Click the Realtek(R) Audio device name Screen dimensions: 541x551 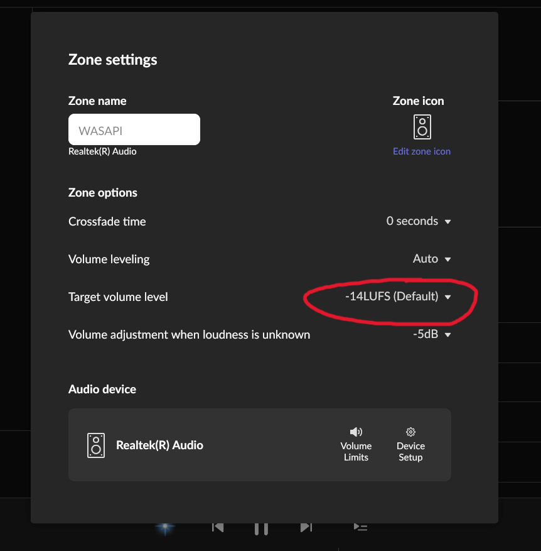point(160,445)
